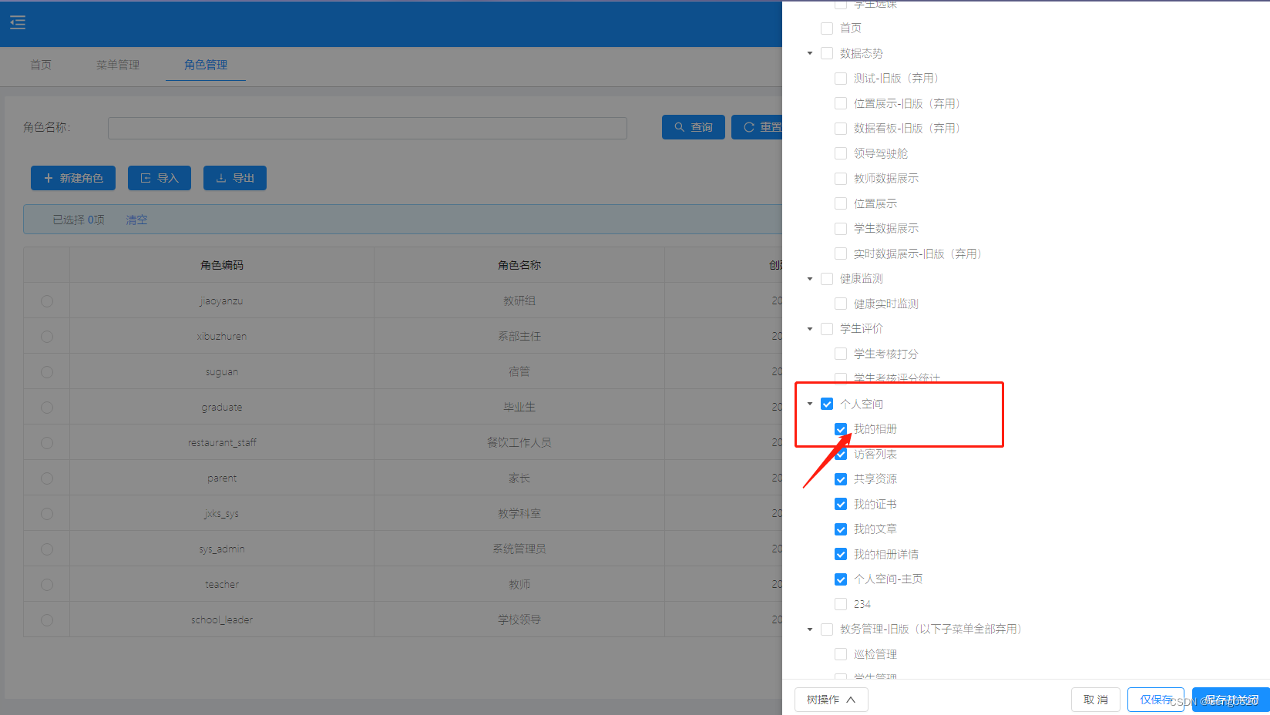Select the radio button on the teacher row

46,584
